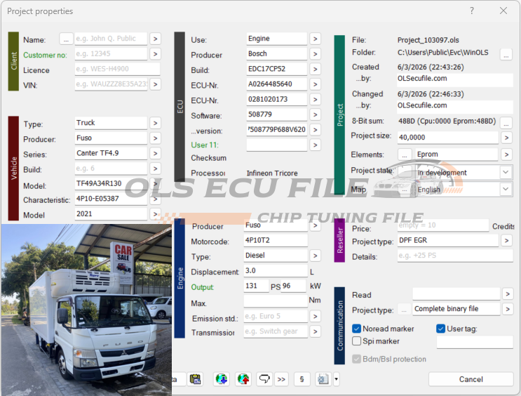Click arrow next to Complete binary file
This screenshot has height=396, width=521.
coord(508,309)
